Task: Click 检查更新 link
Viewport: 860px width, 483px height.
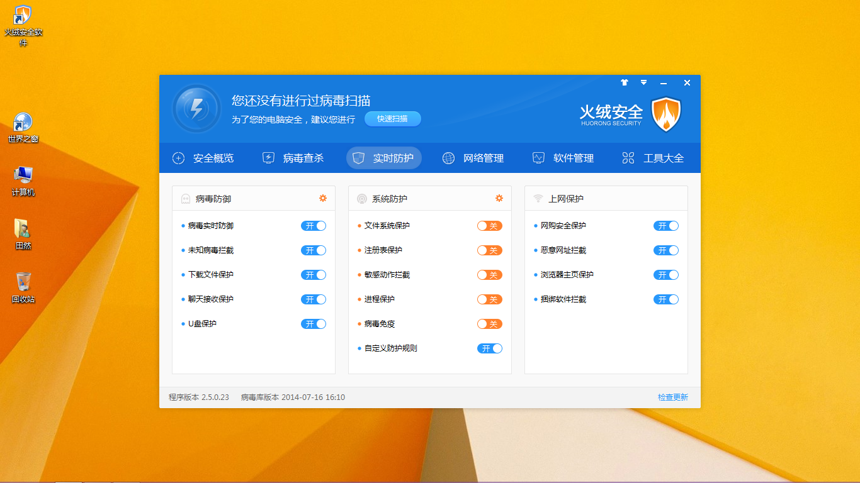Action: pyautogui.click(x=672, y=397)
